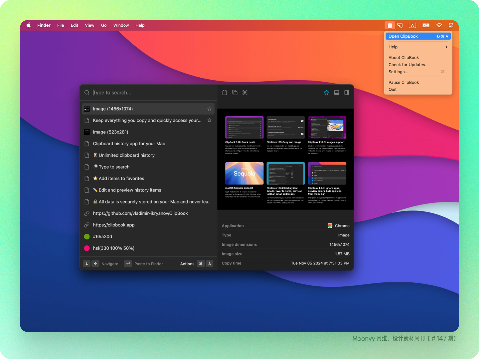Select 'Clipboard history app for your Mac' entry
This screenshot has height=359, width=479.
coord(148,144)
